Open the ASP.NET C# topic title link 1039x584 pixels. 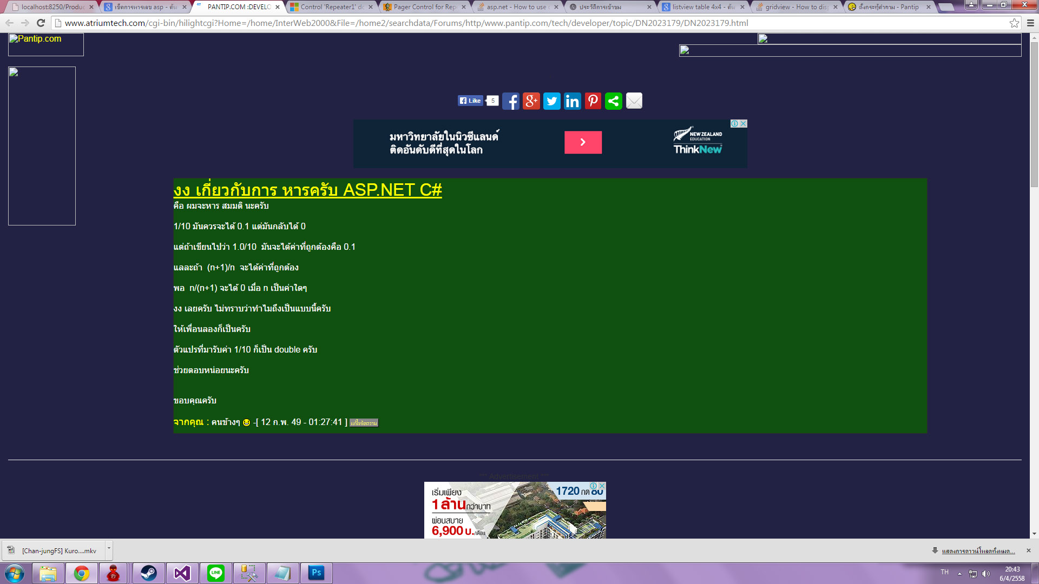point(307,190)
